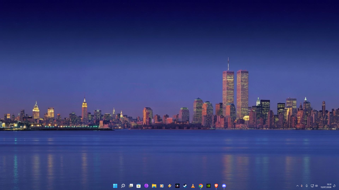Open the black video player app icon
This screenshot has width=339, height=190.
click(x=177, y=186)
